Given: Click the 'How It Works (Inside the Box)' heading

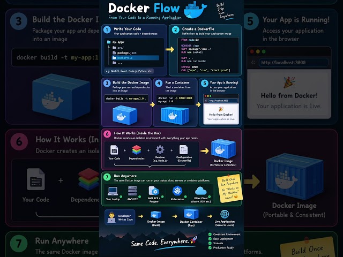Looking at the screenshot, I should point(137,133).
